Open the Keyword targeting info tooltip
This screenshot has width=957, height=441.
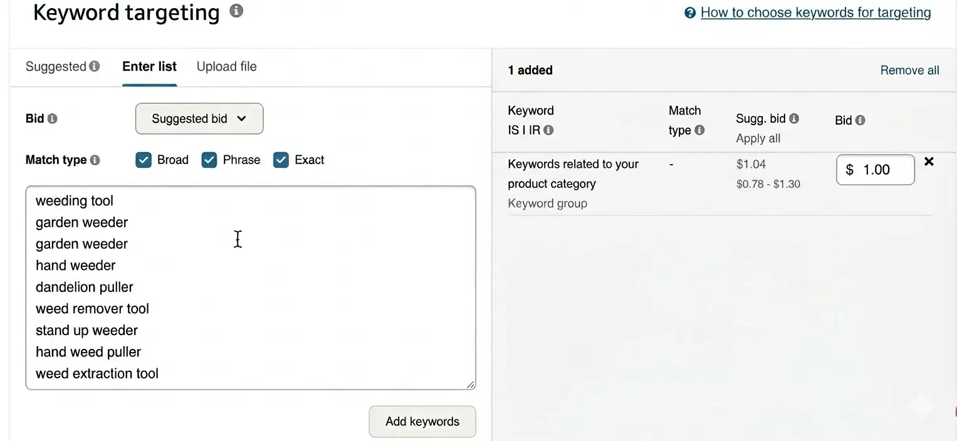coord(236,10)
